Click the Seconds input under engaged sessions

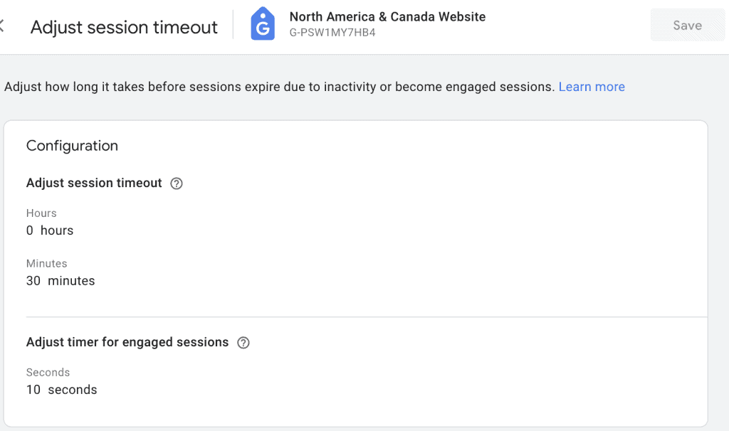tap(61, 389)
